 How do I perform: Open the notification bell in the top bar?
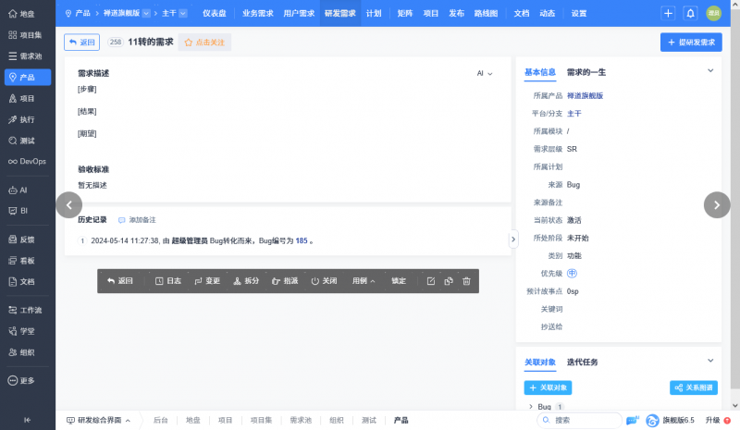pos(690,14)
